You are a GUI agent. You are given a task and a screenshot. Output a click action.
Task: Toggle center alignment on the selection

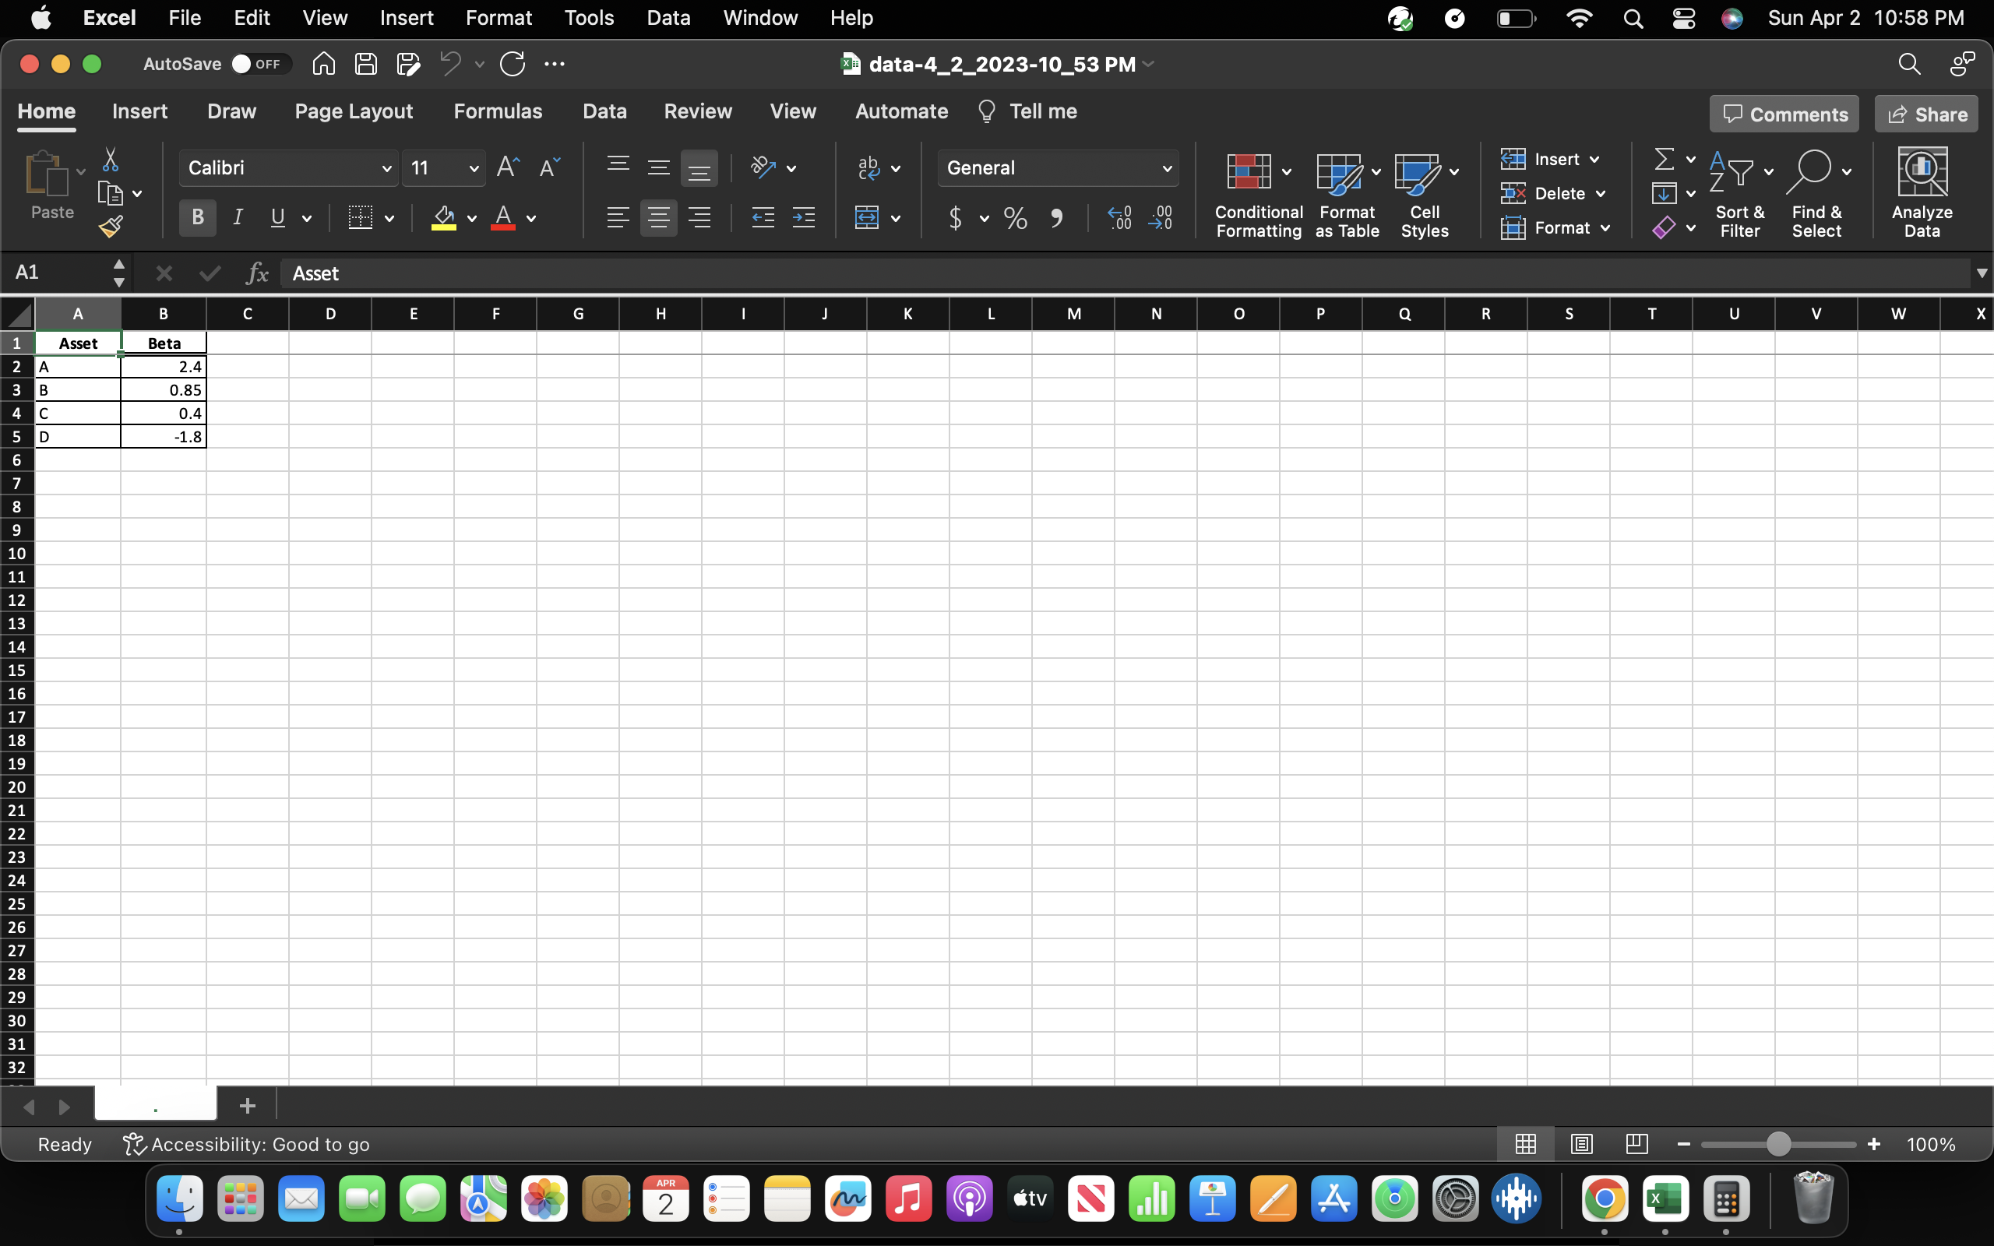(658, 217)
